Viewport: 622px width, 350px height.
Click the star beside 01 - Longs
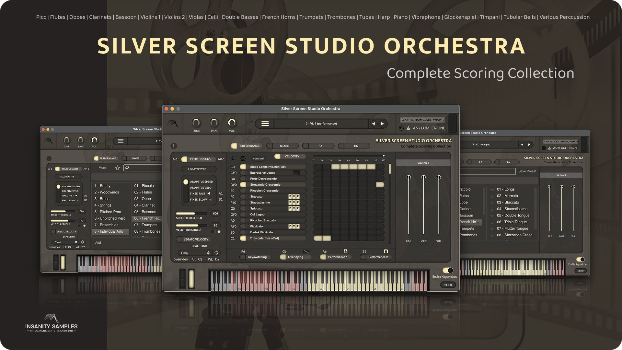[492, 190]
